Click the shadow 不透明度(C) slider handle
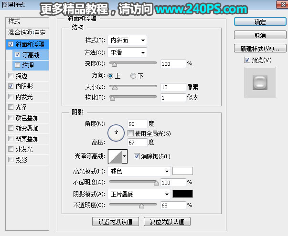Viewport: 288px width, 236px height. pyautogui.click(x=141, y=206)
